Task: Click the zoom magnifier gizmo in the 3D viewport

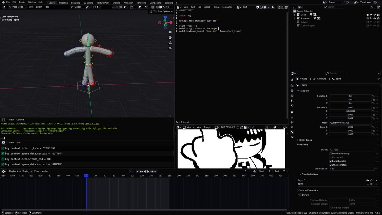Action: [x=170, y=32]
